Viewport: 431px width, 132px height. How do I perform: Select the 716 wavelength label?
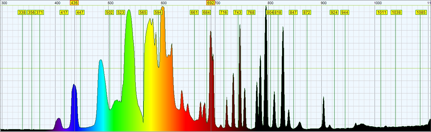tap(223, 13)
